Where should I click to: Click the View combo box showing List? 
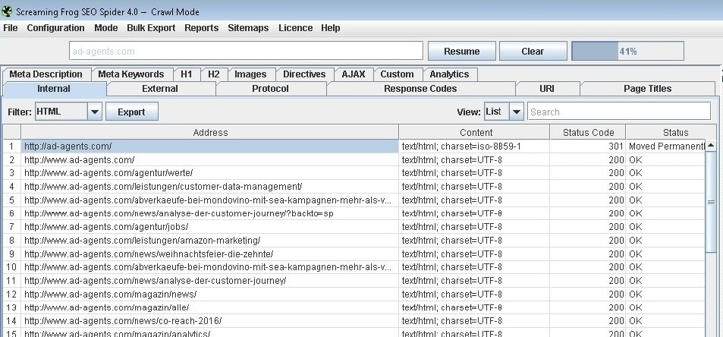pos(504,112)
